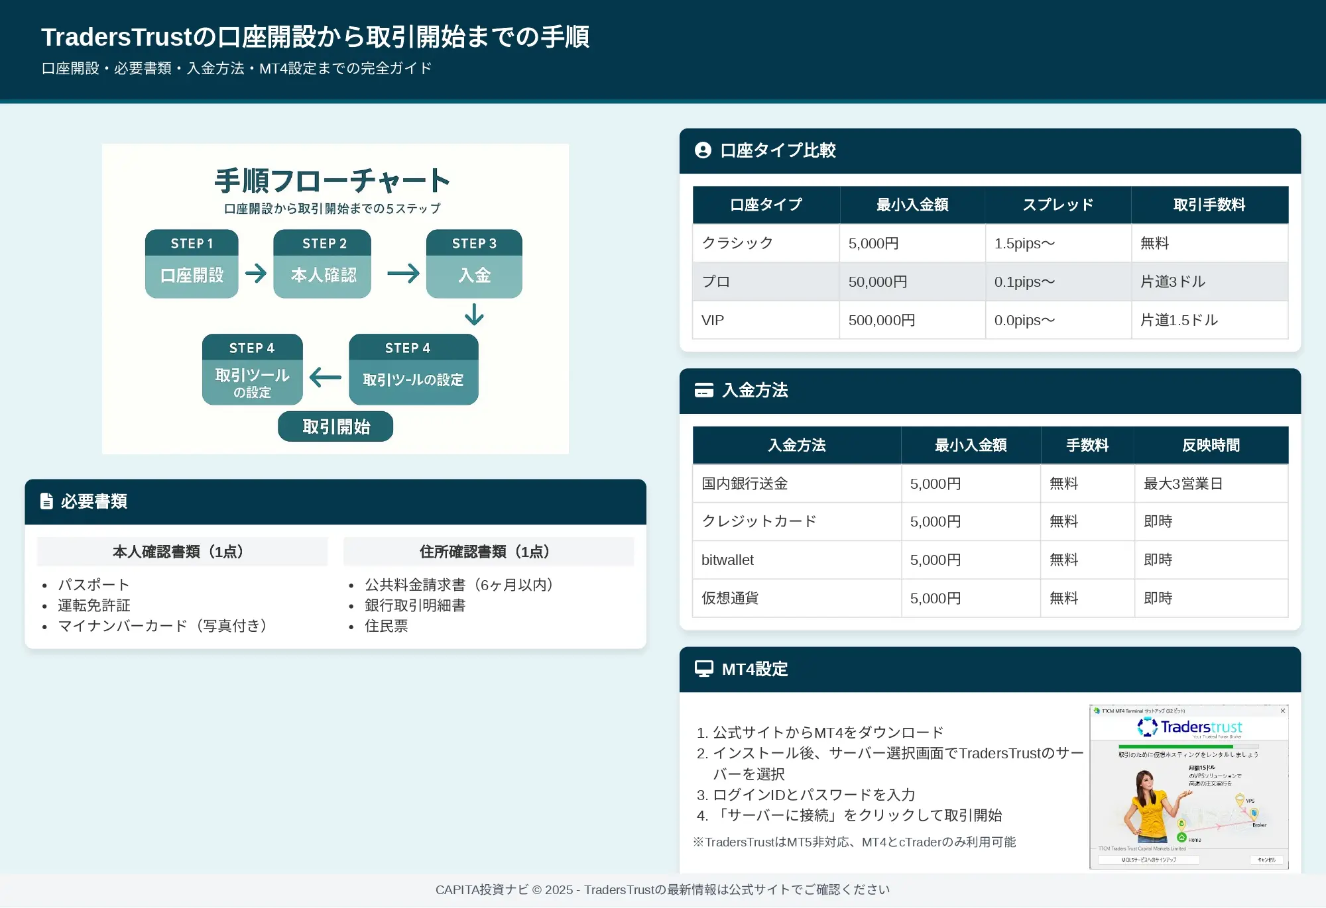Click the main page title TradersTrustの口座開設
Image resolution: width=1326 pixels, height=908 pixels.
point(316,37)
